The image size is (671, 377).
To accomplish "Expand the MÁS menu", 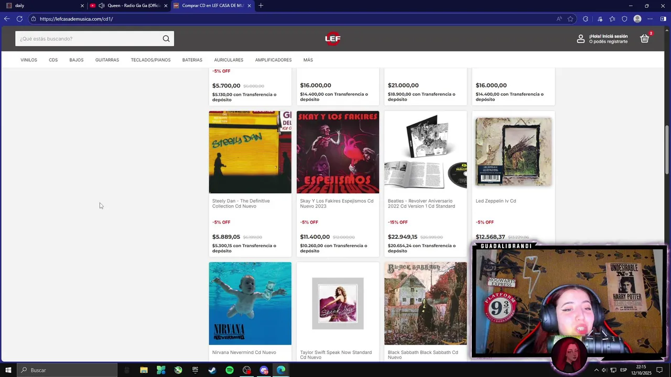I will [x=308, y=60].
